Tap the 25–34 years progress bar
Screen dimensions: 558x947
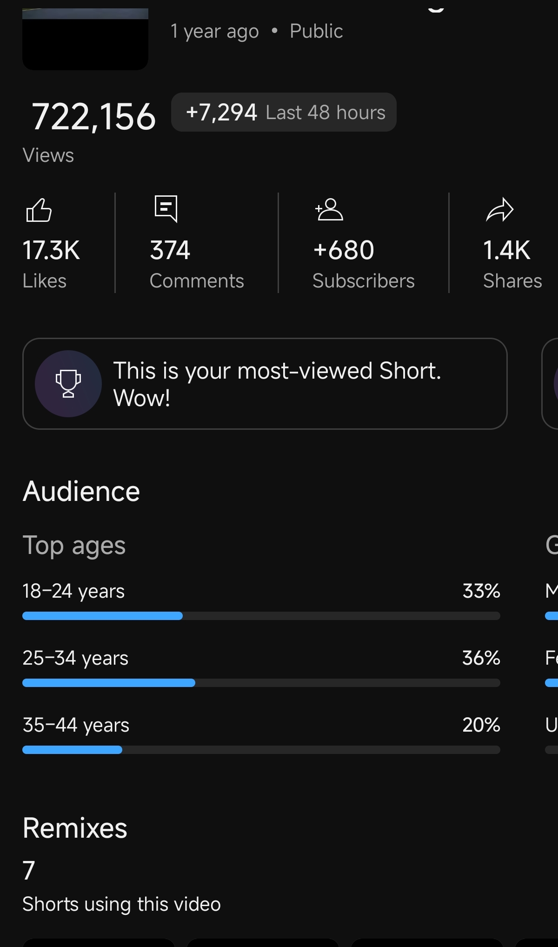(261, 683)
